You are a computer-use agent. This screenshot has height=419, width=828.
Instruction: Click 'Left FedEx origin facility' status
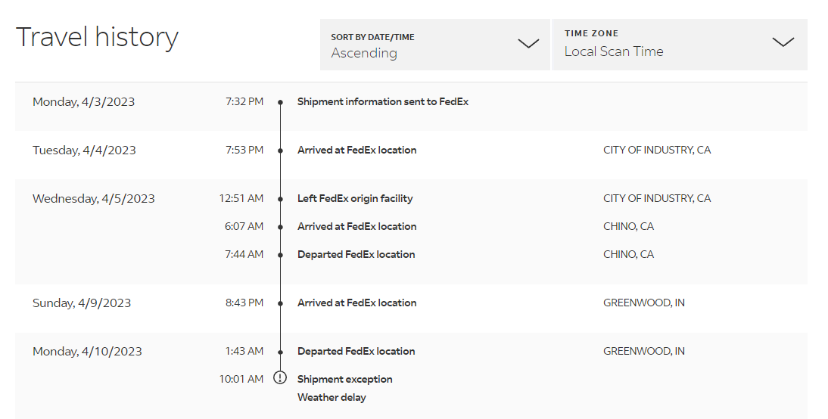(355, 198)
